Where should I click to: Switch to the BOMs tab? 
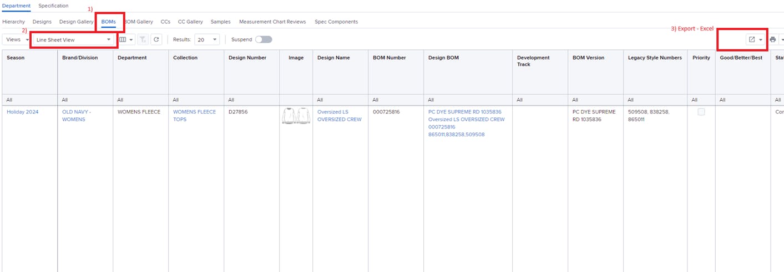click(x=109, y=22)
